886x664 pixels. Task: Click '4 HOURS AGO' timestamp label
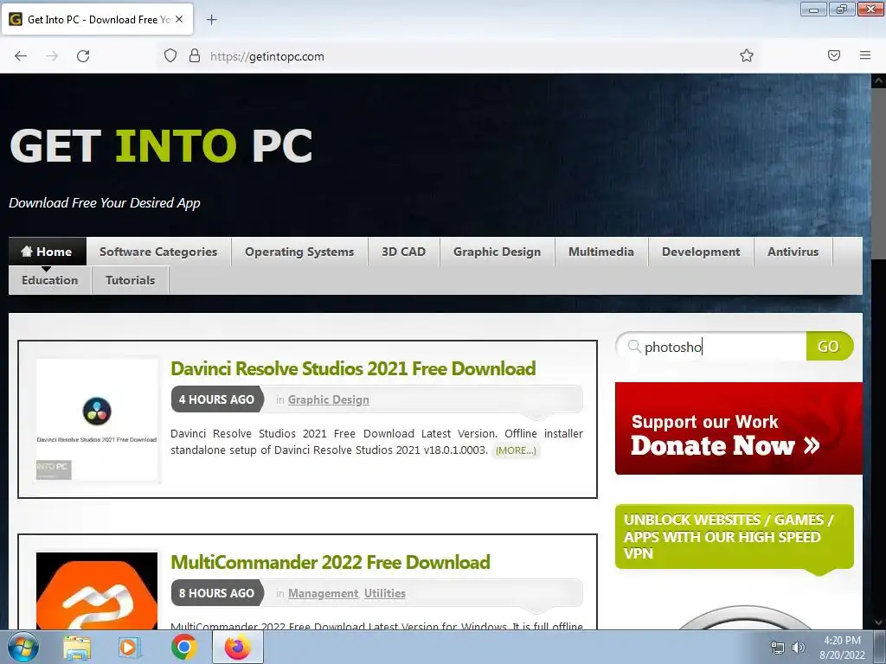[217, 399]
